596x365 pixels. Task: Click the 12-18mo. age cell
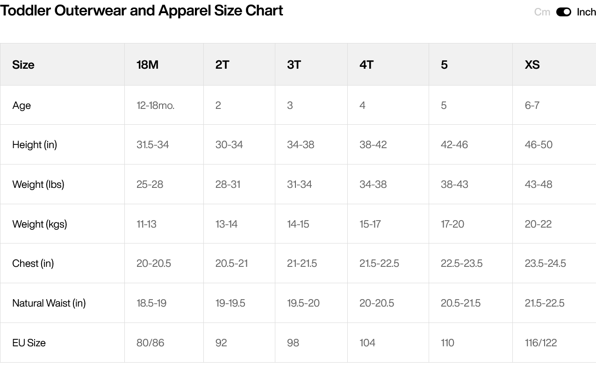tap(155, 106)
